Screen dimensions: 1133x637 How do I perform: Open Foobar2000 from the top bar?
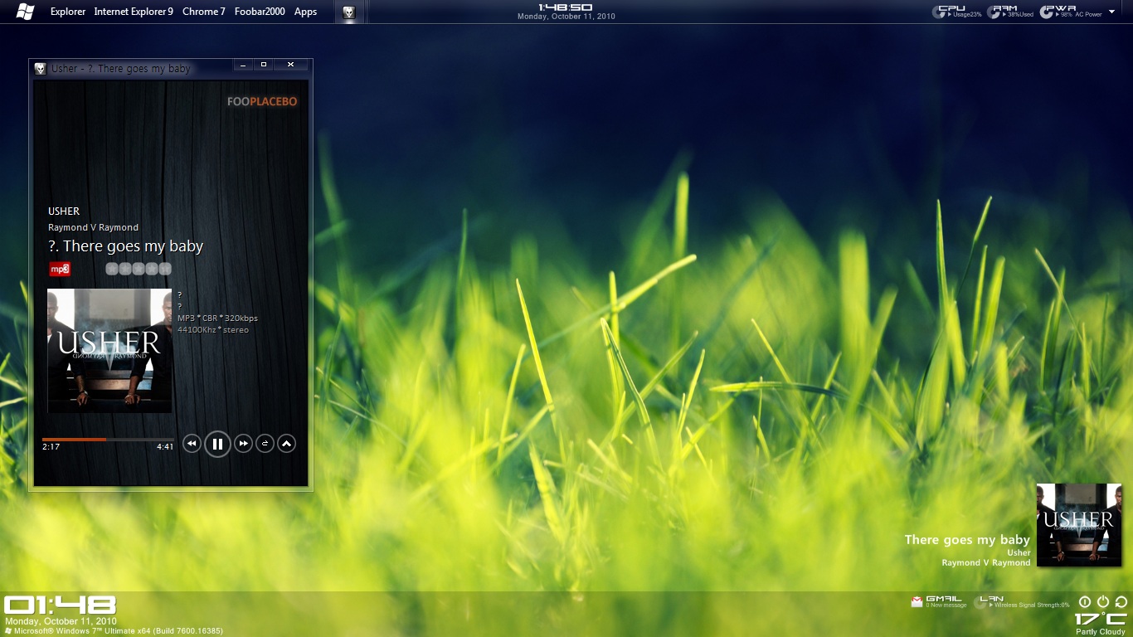(x=260, y=12)
